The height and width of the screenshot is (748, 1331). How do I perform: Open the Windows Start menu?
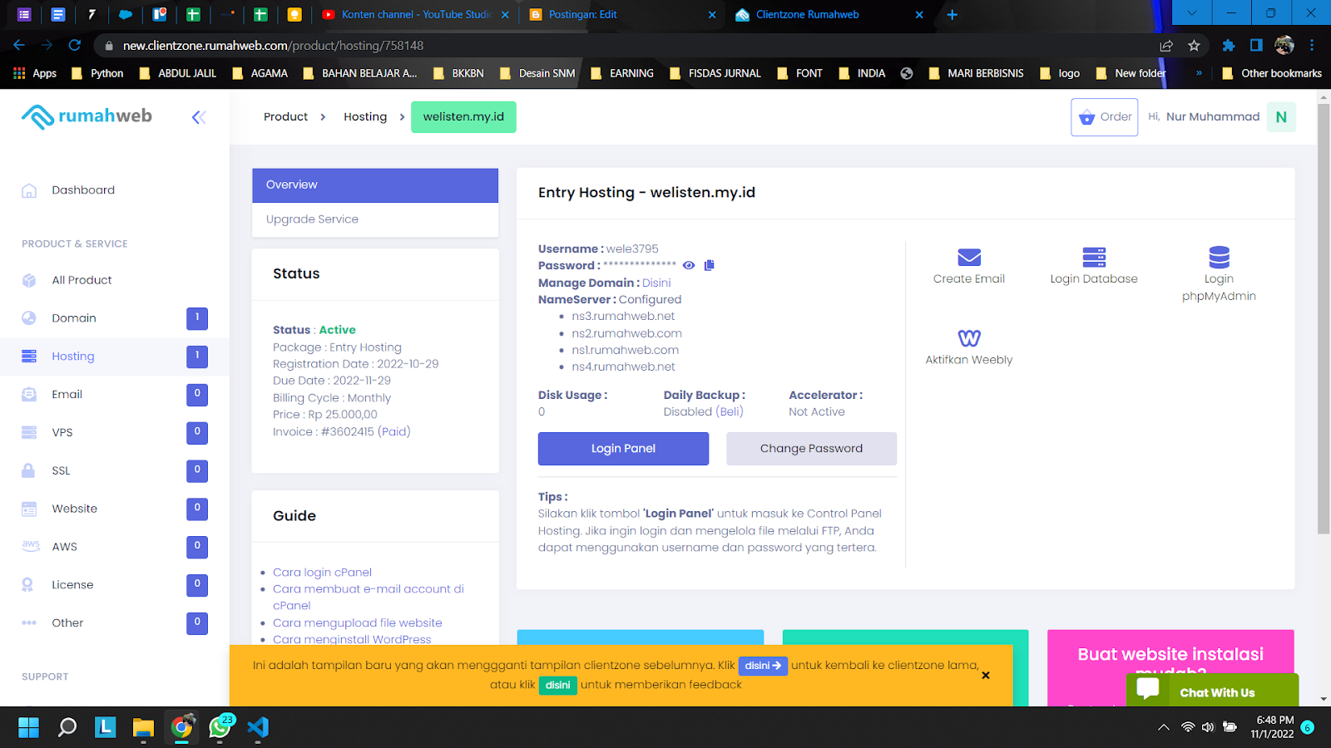point(28,728)
